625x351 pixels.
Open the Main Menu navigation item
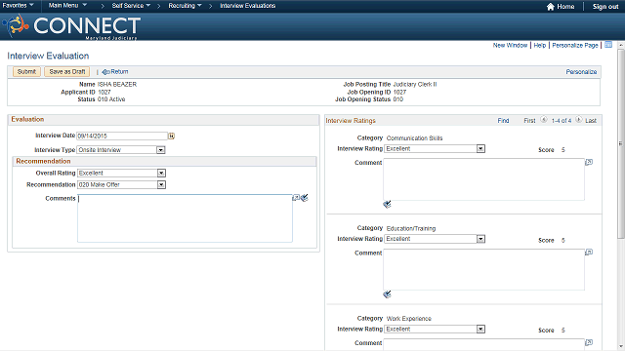(x=67, y=6)
